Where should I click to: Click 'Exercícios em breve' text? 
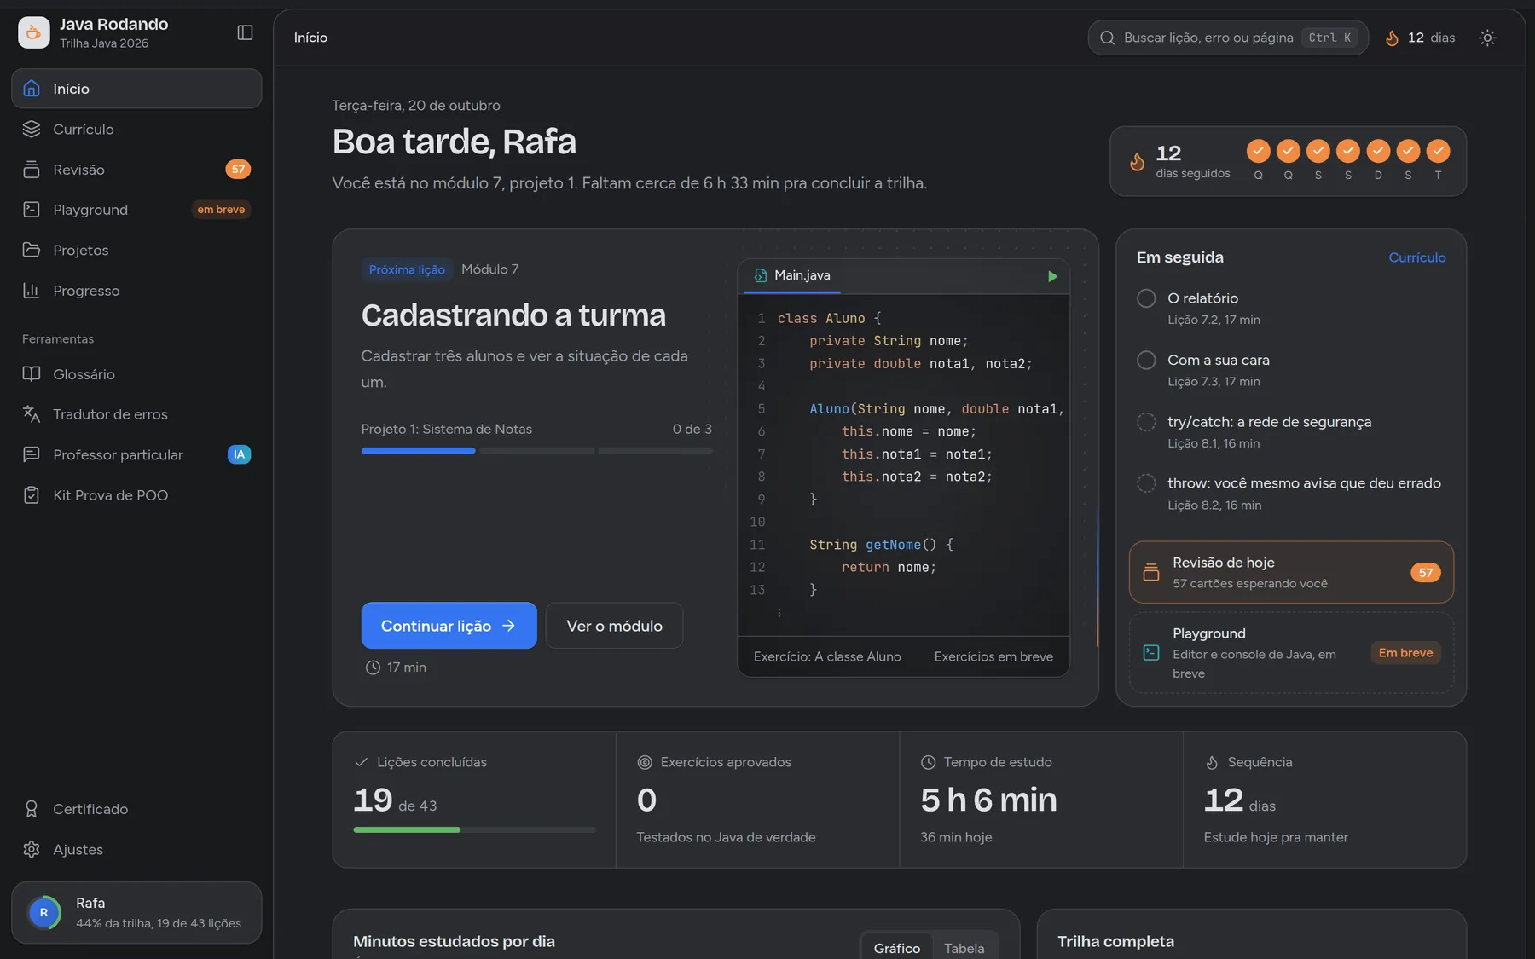993,656
